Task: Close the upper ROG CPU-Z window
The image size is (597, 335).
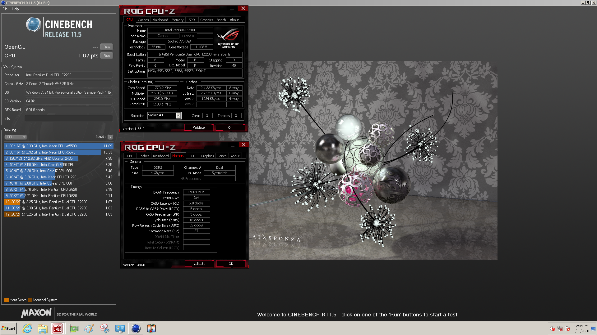Action: (x=243, y=9)
